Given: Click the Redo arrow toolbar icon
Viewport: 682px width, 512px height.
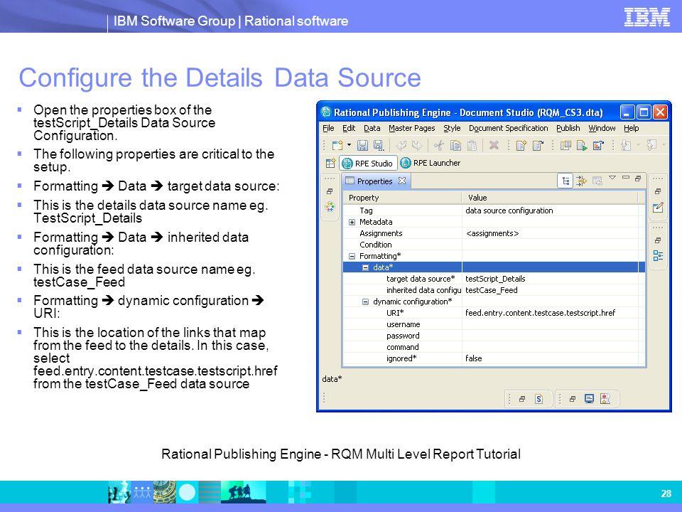Looking at the screenshot, I should (417, 145).
